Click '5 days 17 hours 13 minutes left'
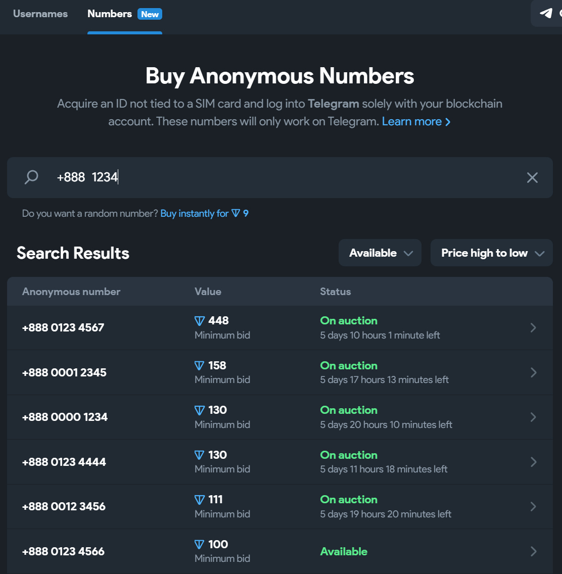 click(384, 380)
